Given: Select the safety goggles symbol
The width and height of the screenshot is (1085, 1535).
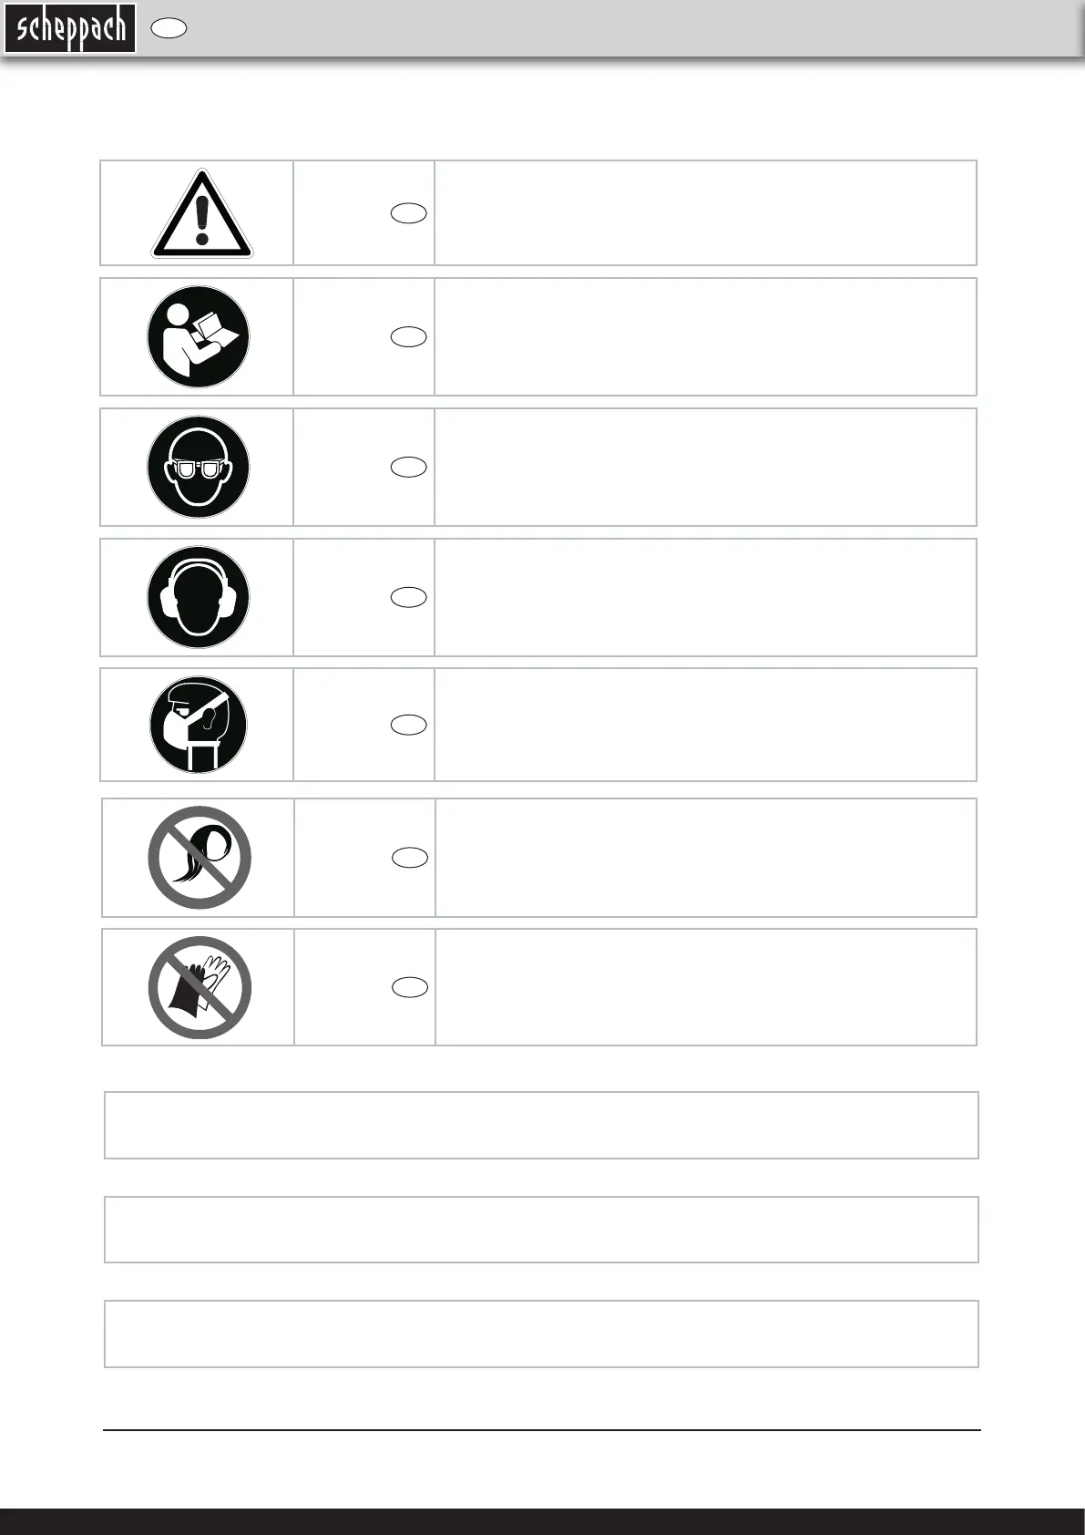Looking at the screenshot, I should point(199,468).
